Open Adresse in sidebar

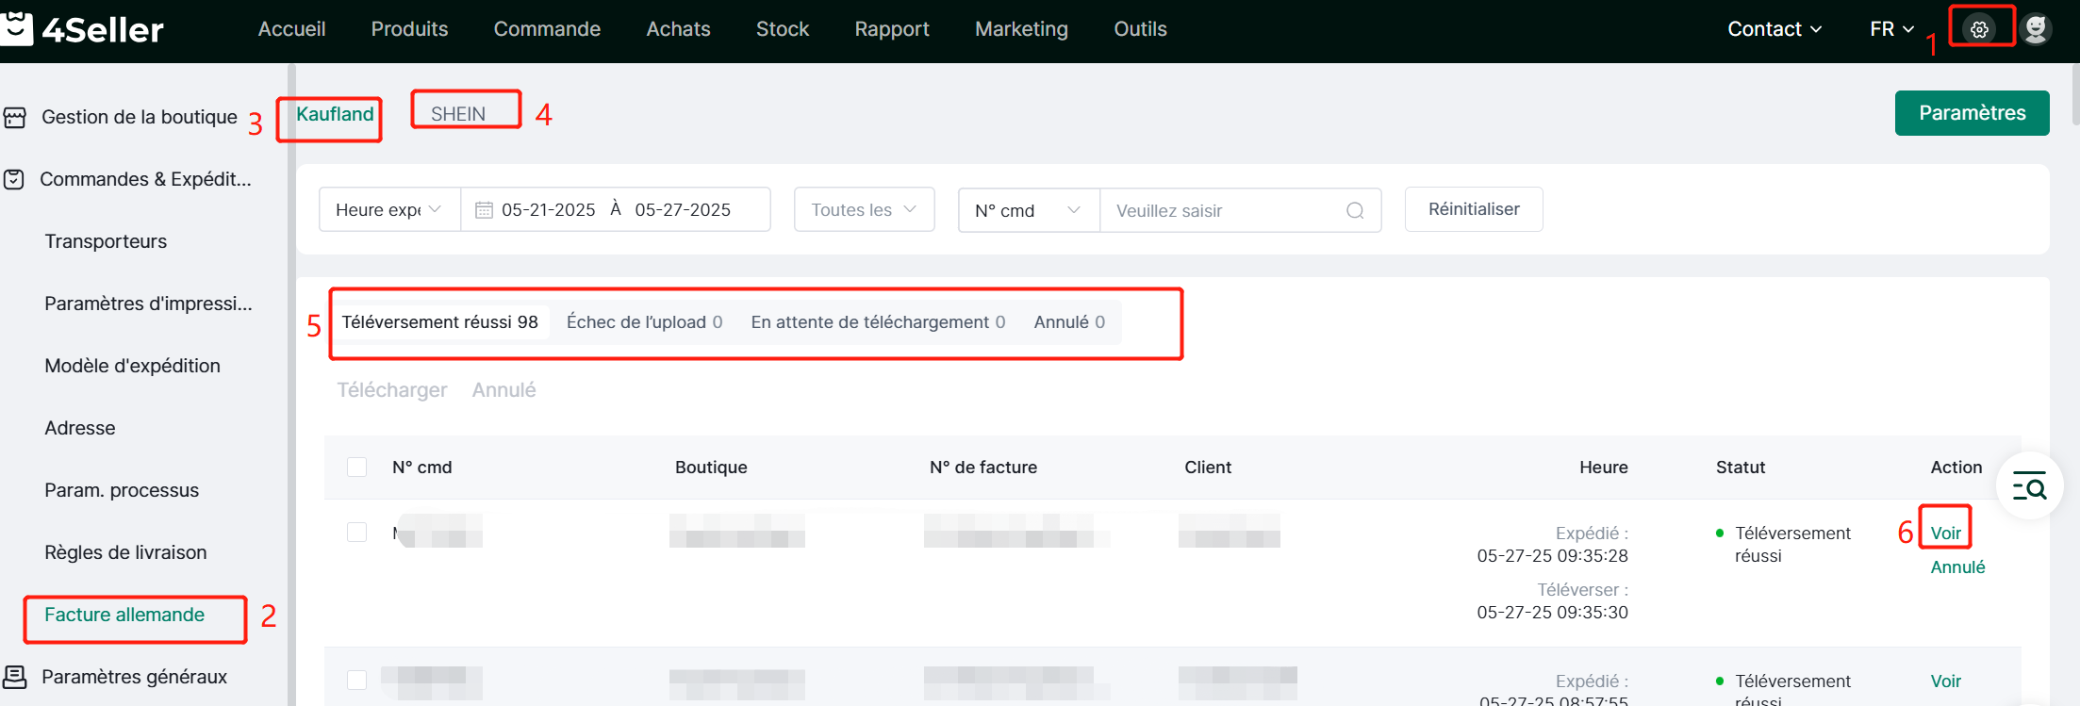pos(80,428)
